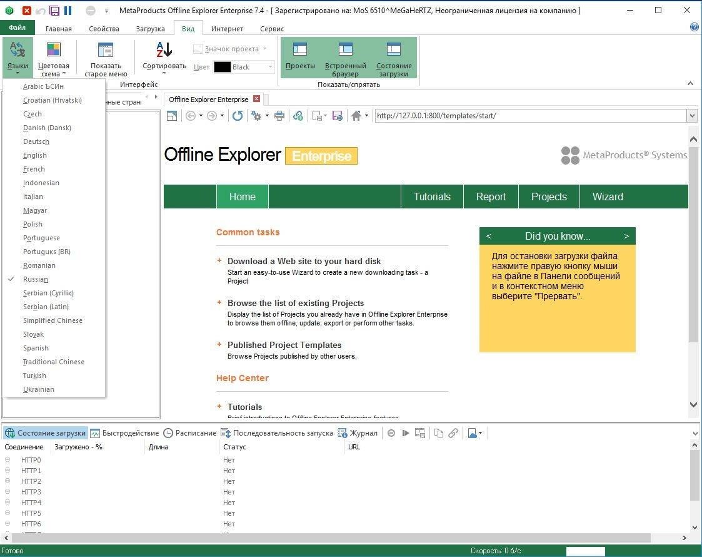Click the Help question mark icon

point(694,28)
